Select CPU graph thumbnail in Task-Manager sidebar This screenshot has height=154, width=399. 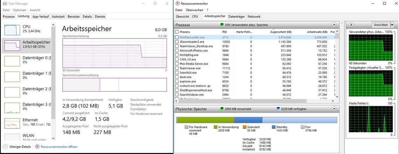(12, 30)
